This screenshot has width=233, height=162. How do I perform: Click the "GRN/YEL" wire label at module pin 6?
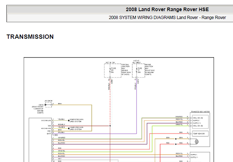(x=61, y=151)
